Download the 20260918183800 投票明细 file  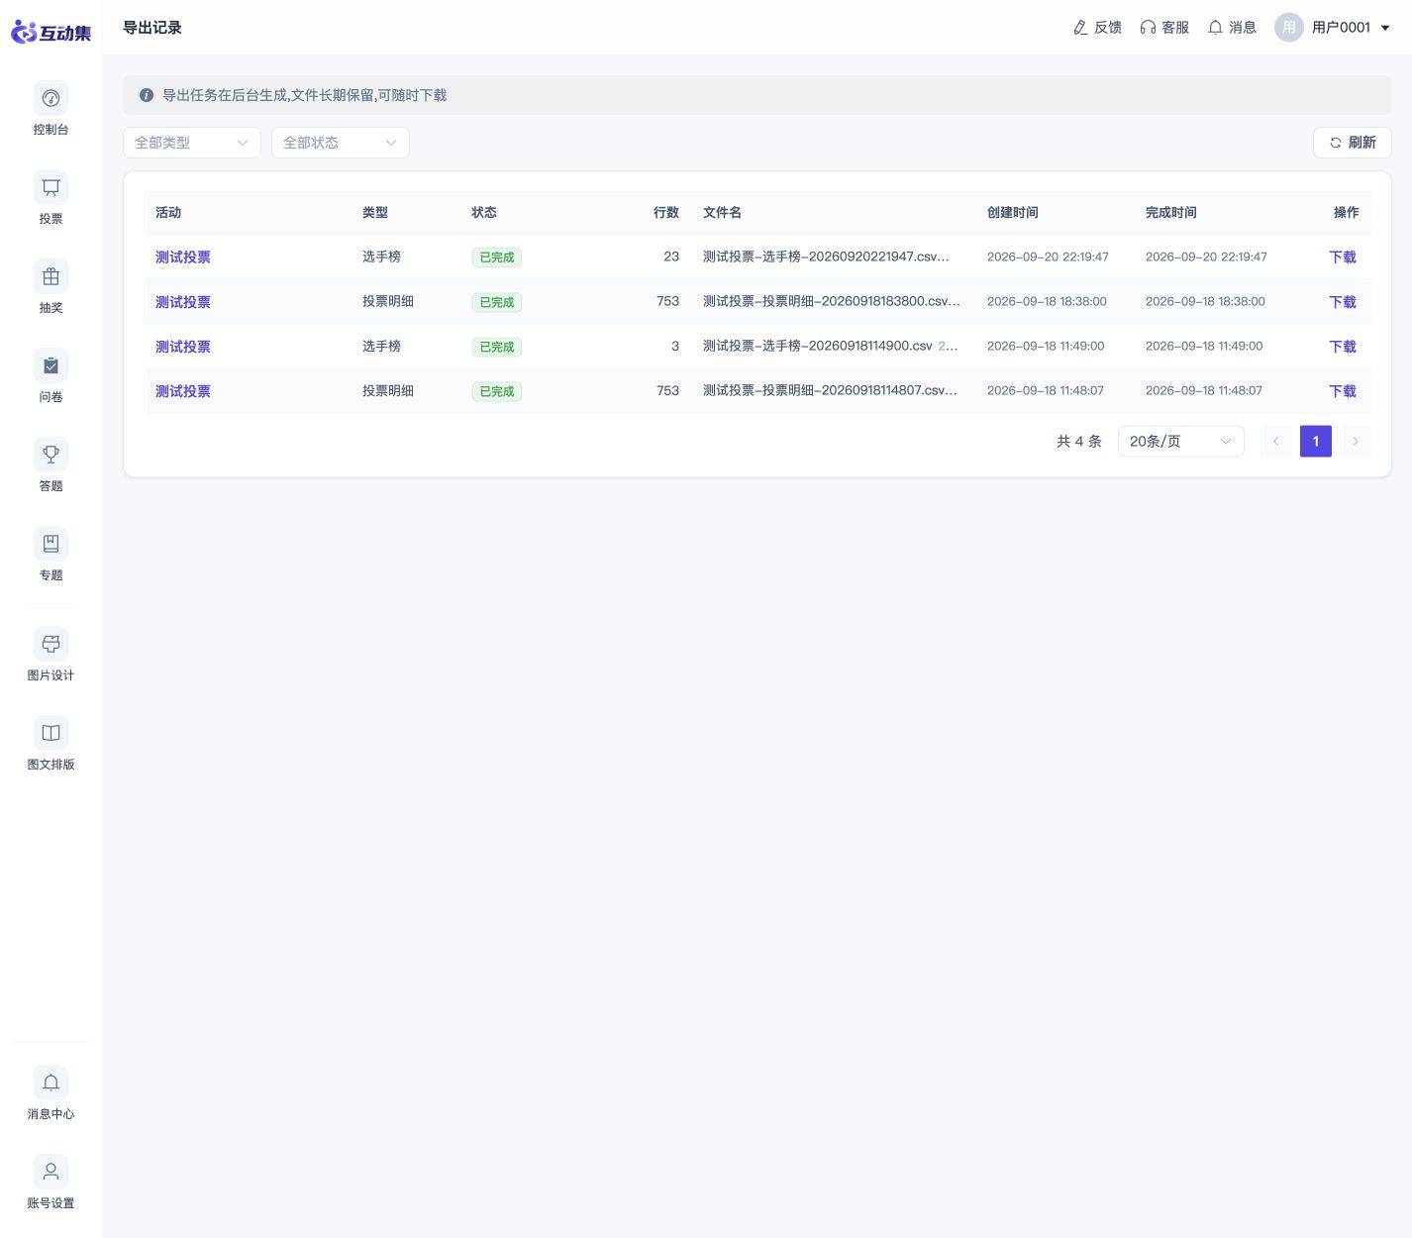[1342, 302]
